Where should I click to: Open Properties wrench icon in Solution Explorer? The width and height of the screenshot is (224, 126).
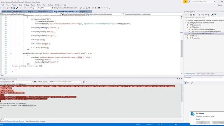(212, 15)
